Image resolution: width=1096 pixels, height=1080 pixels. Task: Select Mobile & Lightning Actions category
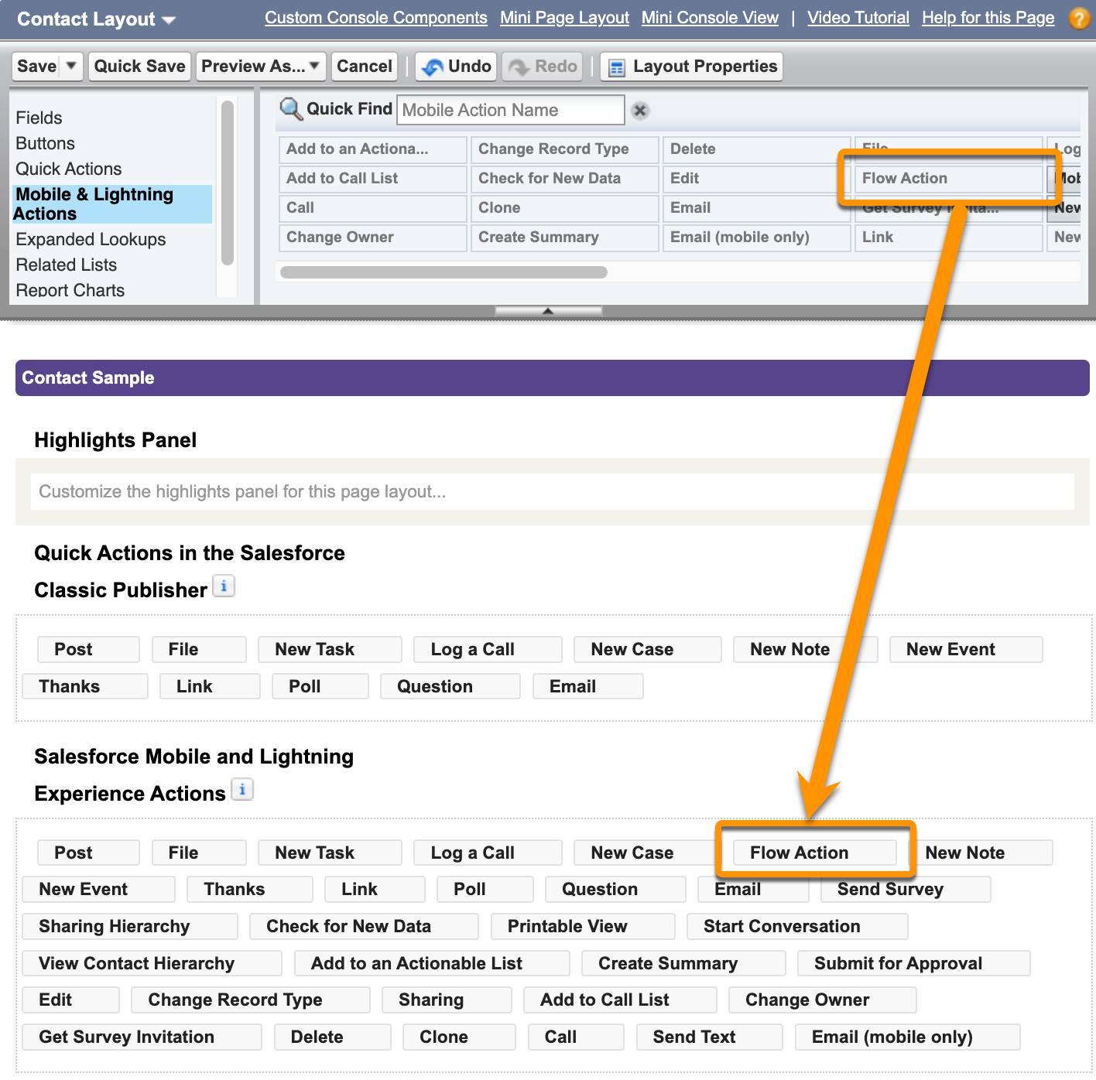pos(112,204)
